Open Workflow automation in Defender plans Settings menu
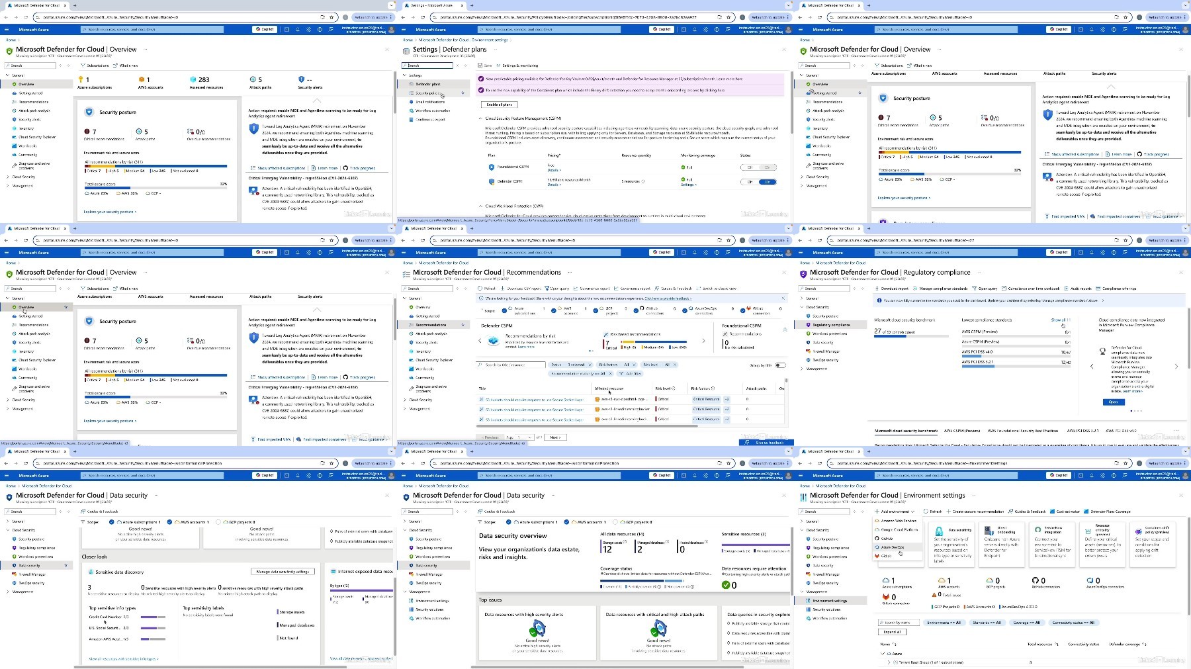This screenshot has height=669, width=1191. (x=433, y=111)
